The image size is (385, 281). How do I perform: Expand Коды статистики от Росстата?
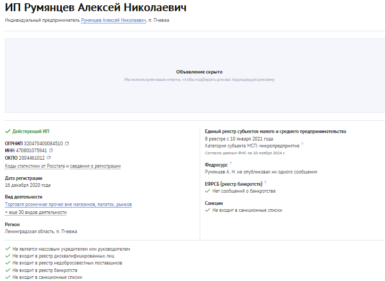pyautogui.click(x=35, y=166)
